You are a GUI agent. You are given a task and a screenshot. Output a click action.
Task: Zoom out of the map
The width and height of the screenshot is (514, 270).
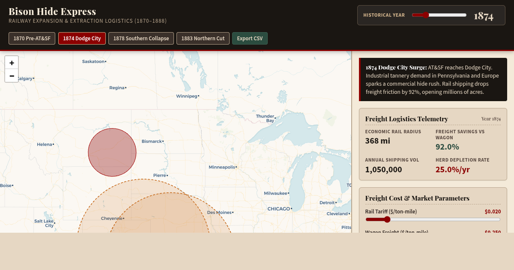(12, 76)
